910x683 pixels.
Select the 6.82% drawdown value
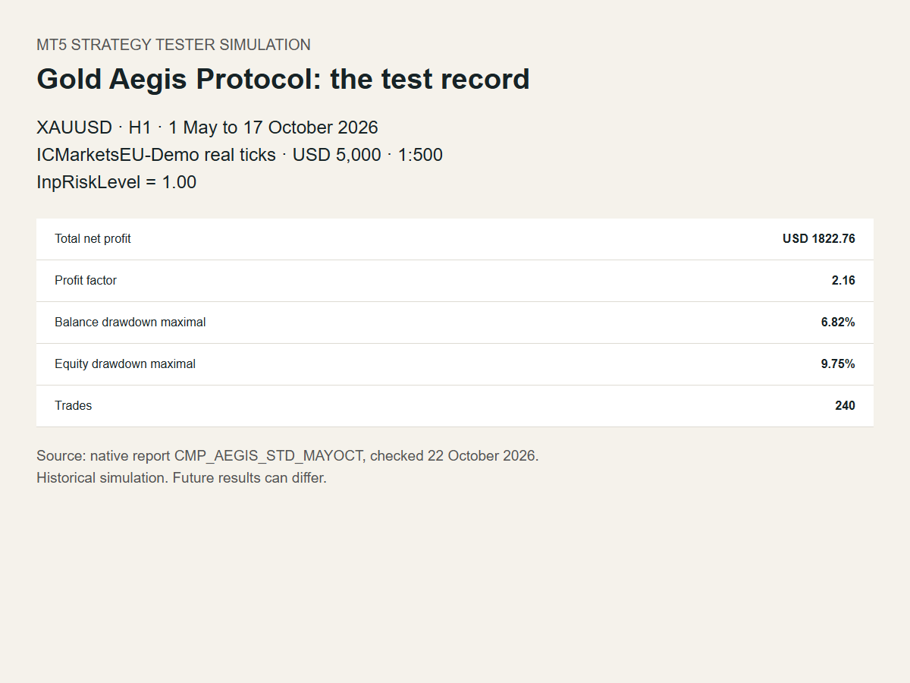838,323
